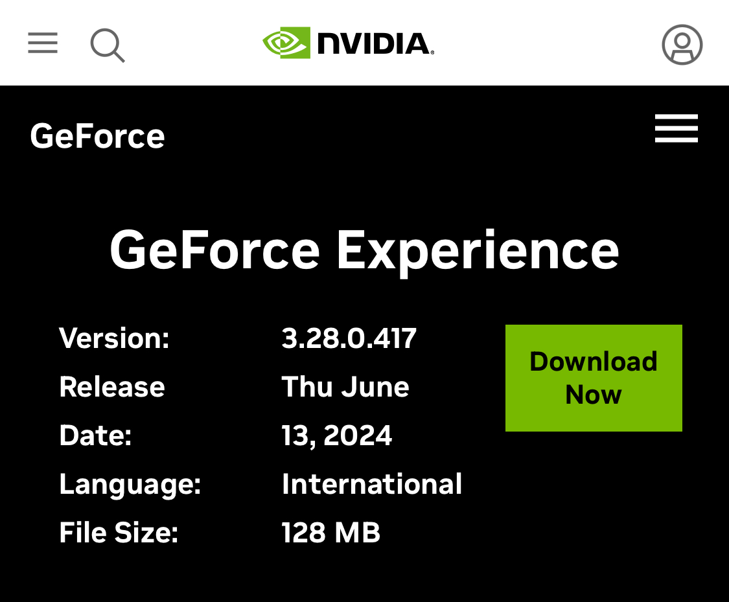Screen dimensions: 729x602
Task: Expand the white GeForce section menu
Action: [x=676, y=128]
